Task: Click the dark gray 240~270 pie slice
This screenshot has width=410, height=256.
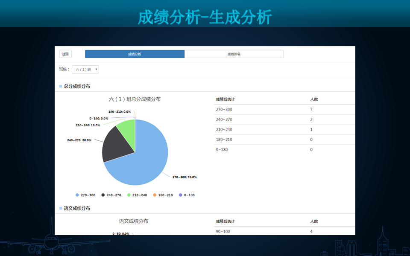Action: coord(116,146)
